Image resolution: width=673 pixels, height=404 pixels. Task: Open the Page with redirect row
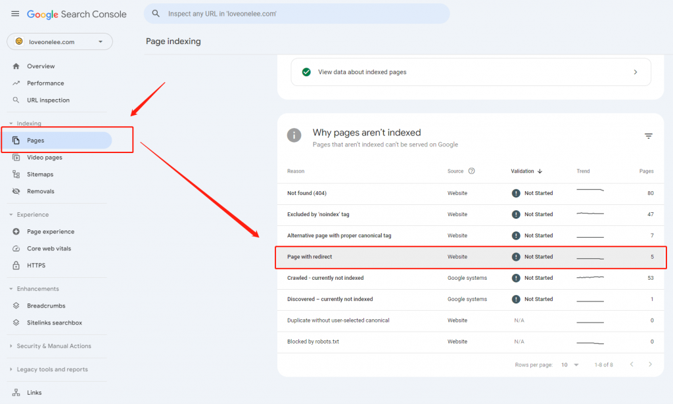(x=471, y=257)
